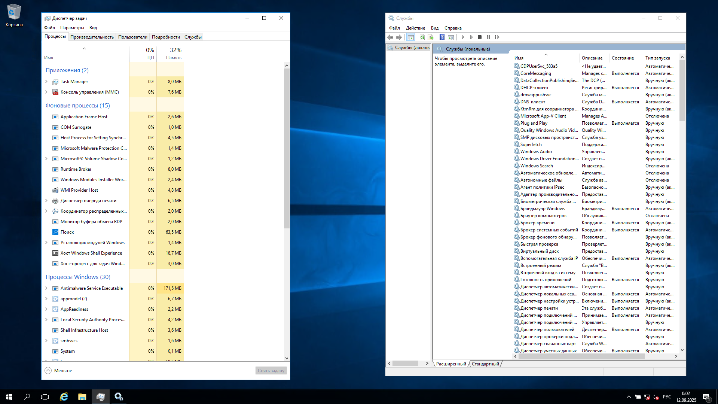Click the Restart service toolbar icon
This screenshot has width=718, height=404.
497,37
